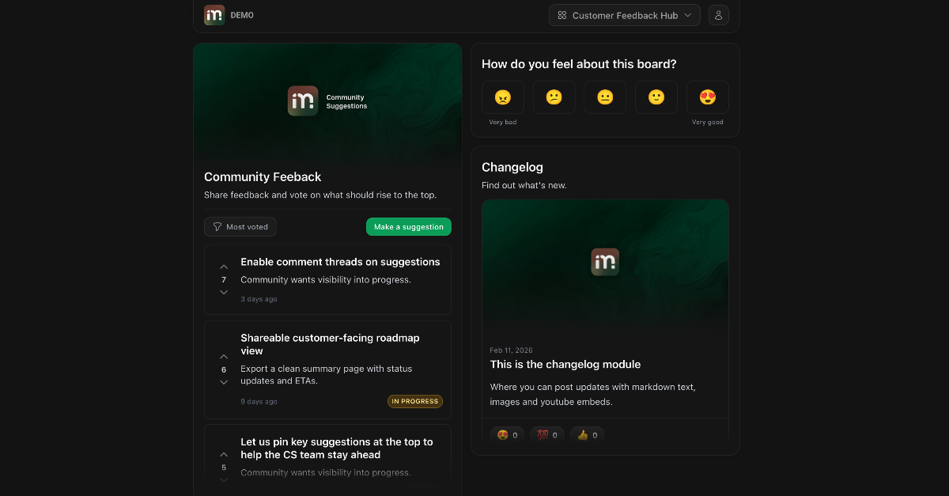Upvote the pin key suggestions post
This screenshot has width=949, height=496.
point(224,455)
